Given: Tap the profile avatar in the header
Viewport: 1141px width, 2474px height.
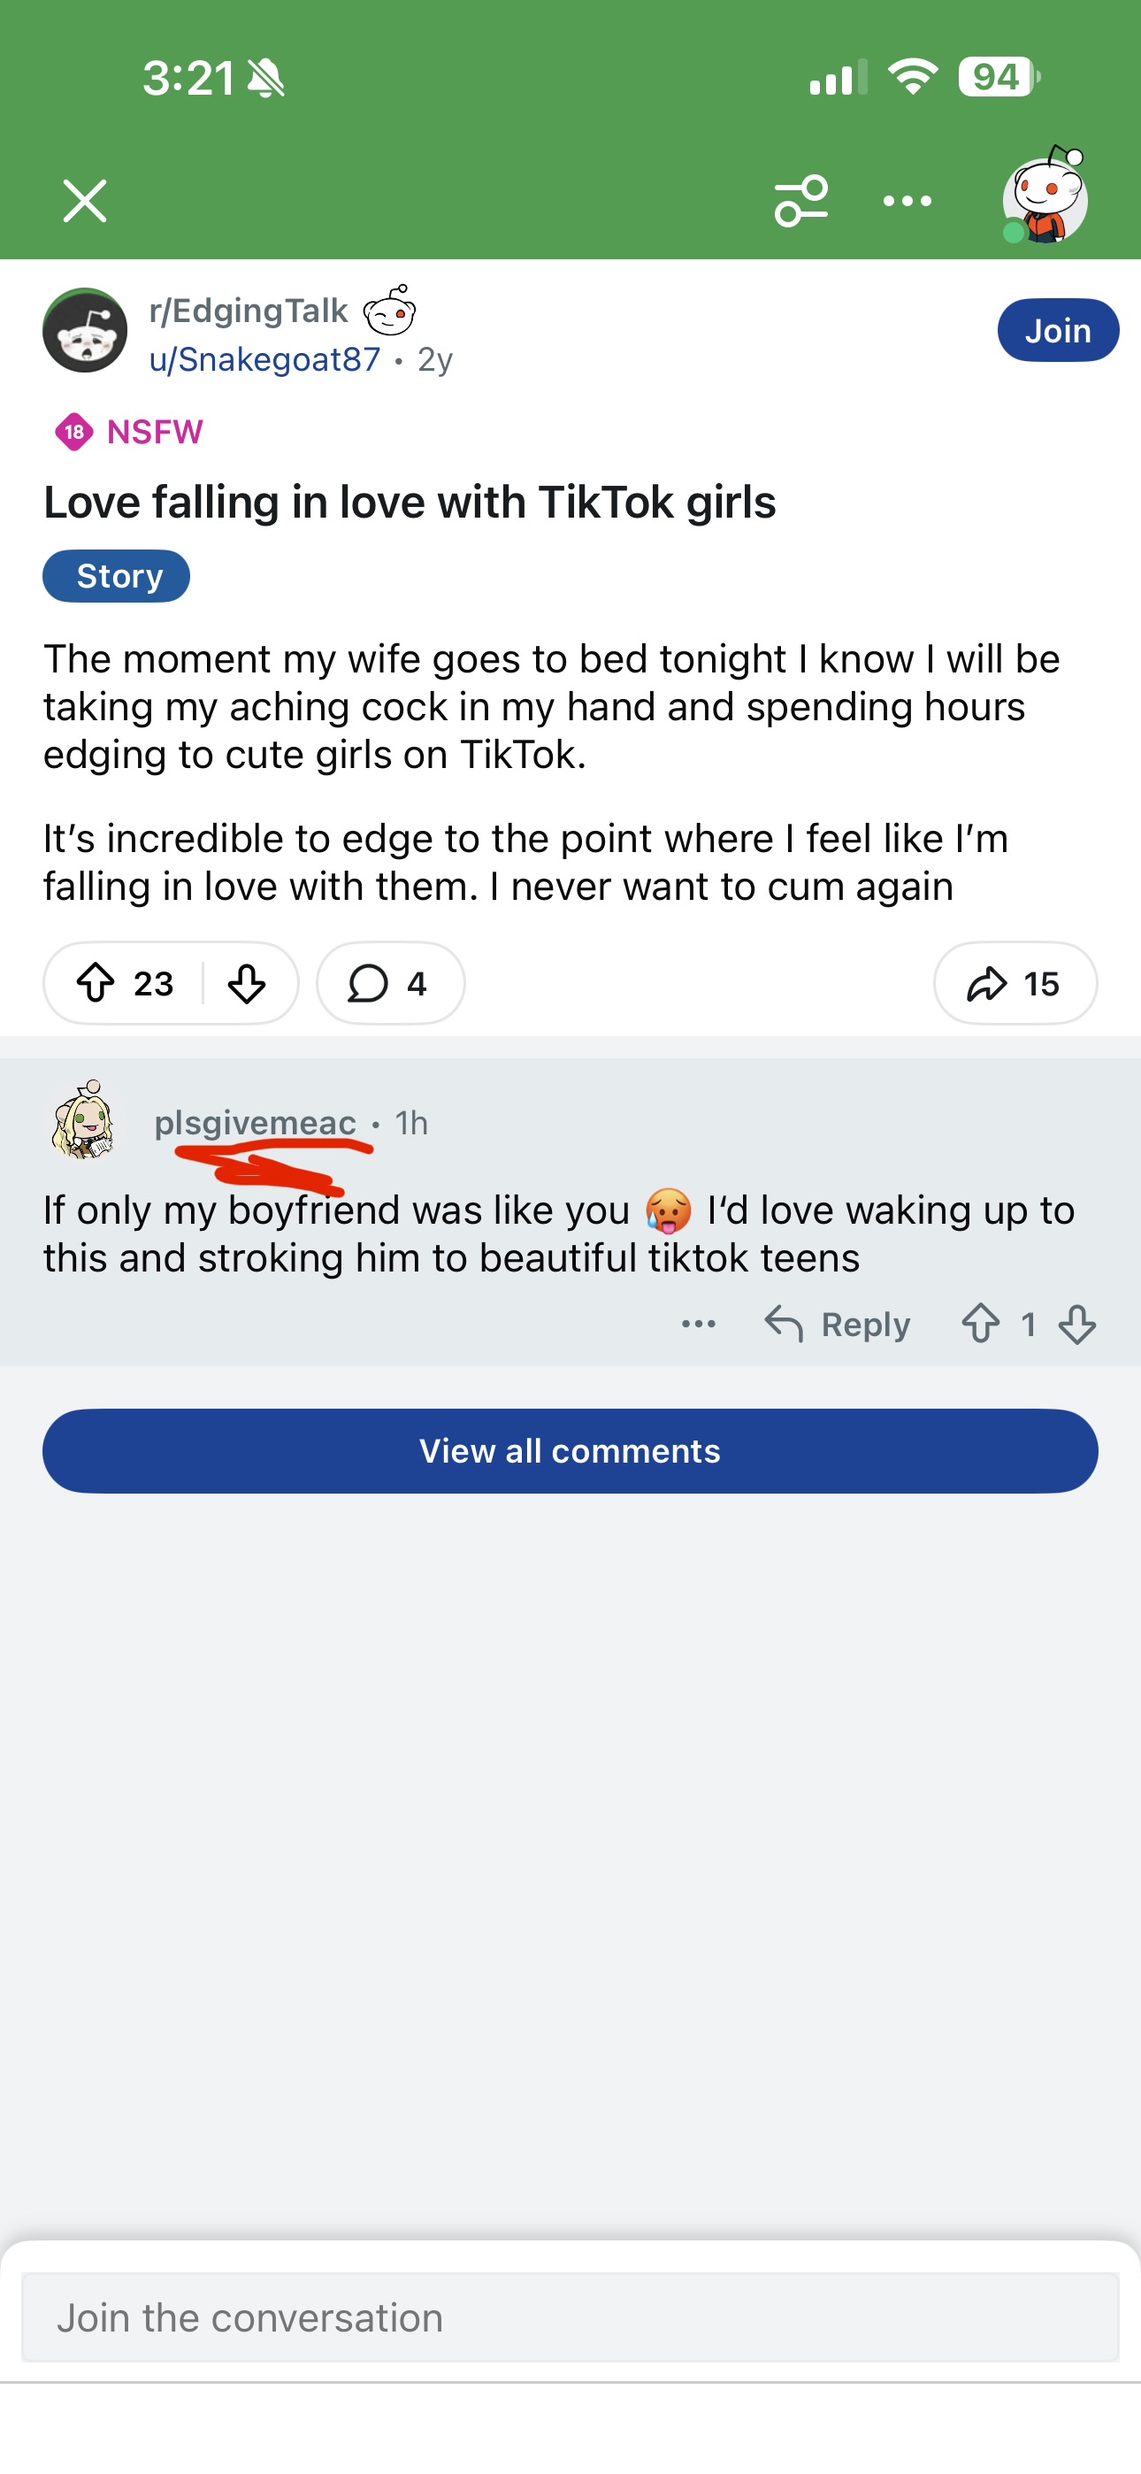Looking at the screenshot, I should click(x=1045, y=197).
